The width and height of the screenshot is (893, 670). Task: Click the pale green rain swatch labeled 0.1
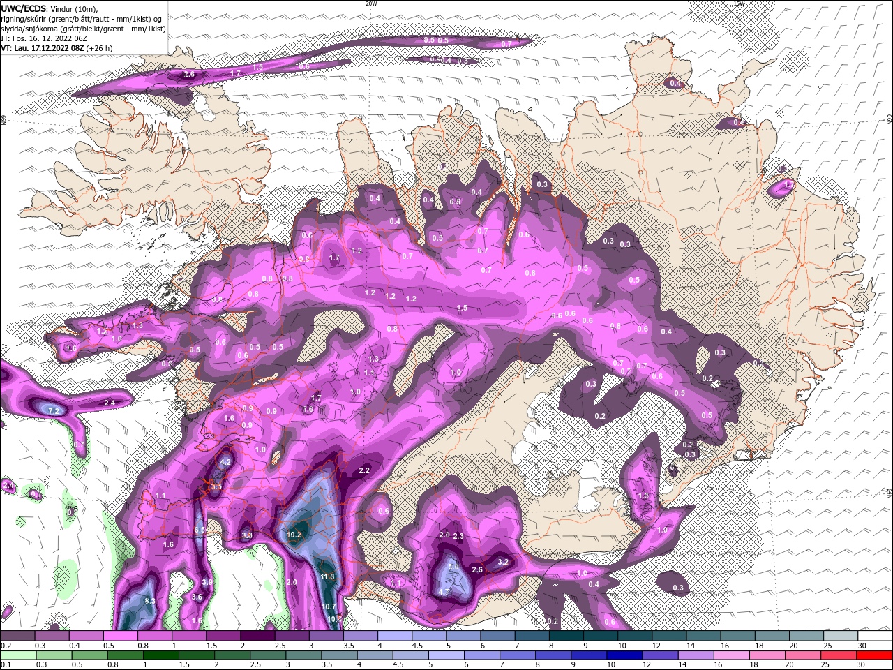[17, 655]
